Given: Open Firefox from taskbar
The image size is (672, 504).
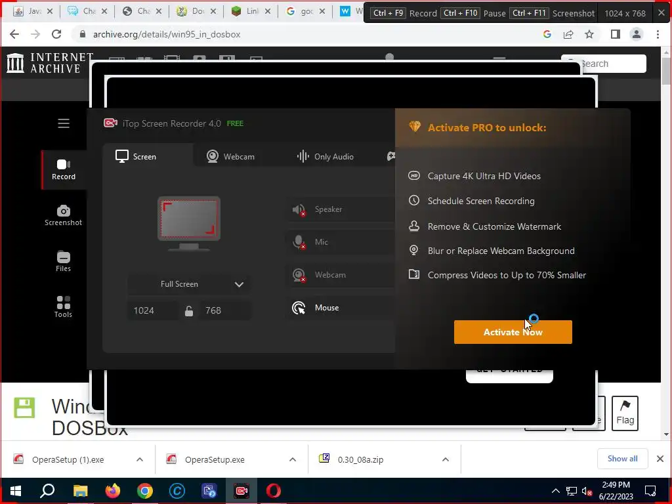Looking at the screenshot, I should coord(113,491).
